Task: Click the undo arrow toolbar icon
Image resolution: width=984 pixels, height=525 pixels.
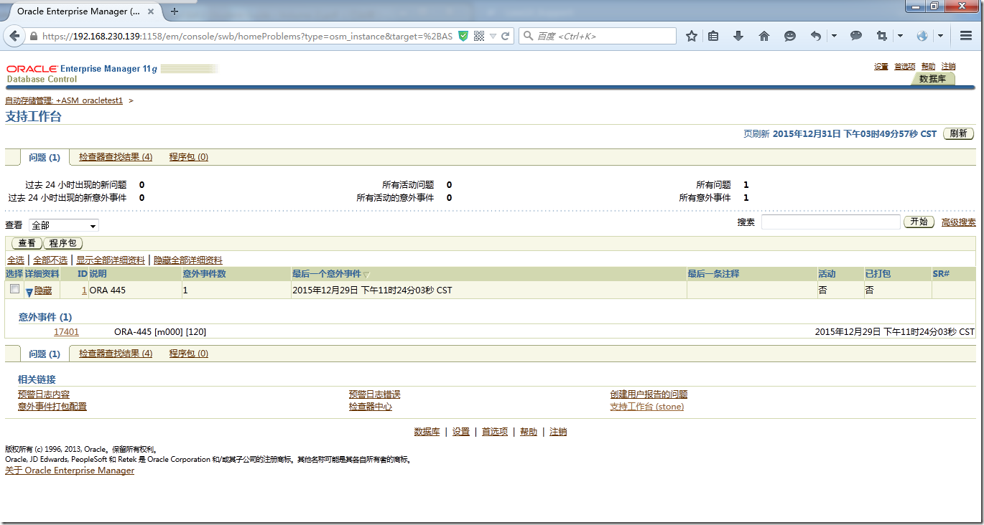Action: 816,36
